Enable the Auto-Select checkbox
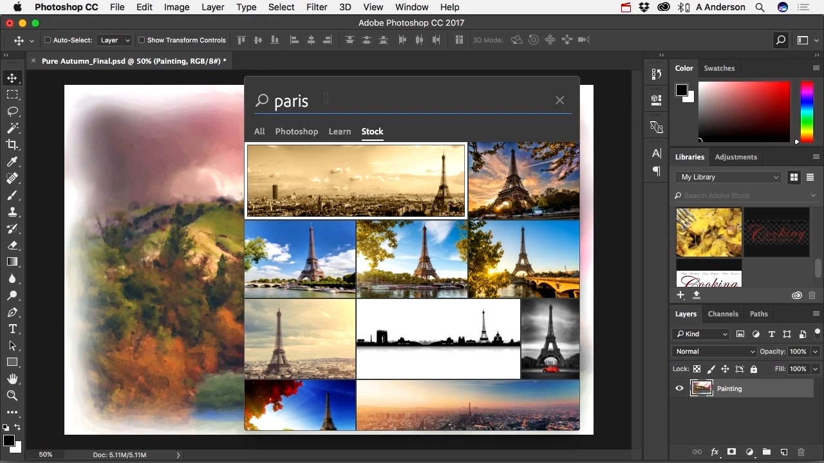Screen dimensions: 824x463 tap(48, 40)
